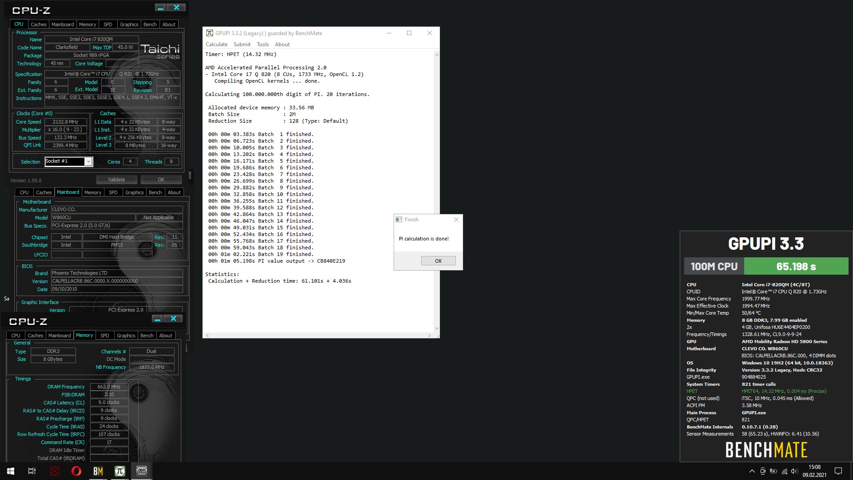Switch to CPU-Z via its taskbar icon
This screenshot has width=853, height=480.
[141, 471]
